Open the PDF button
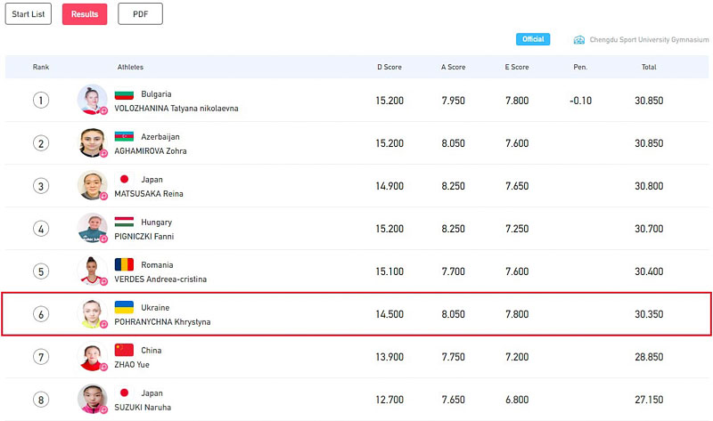 140,14
